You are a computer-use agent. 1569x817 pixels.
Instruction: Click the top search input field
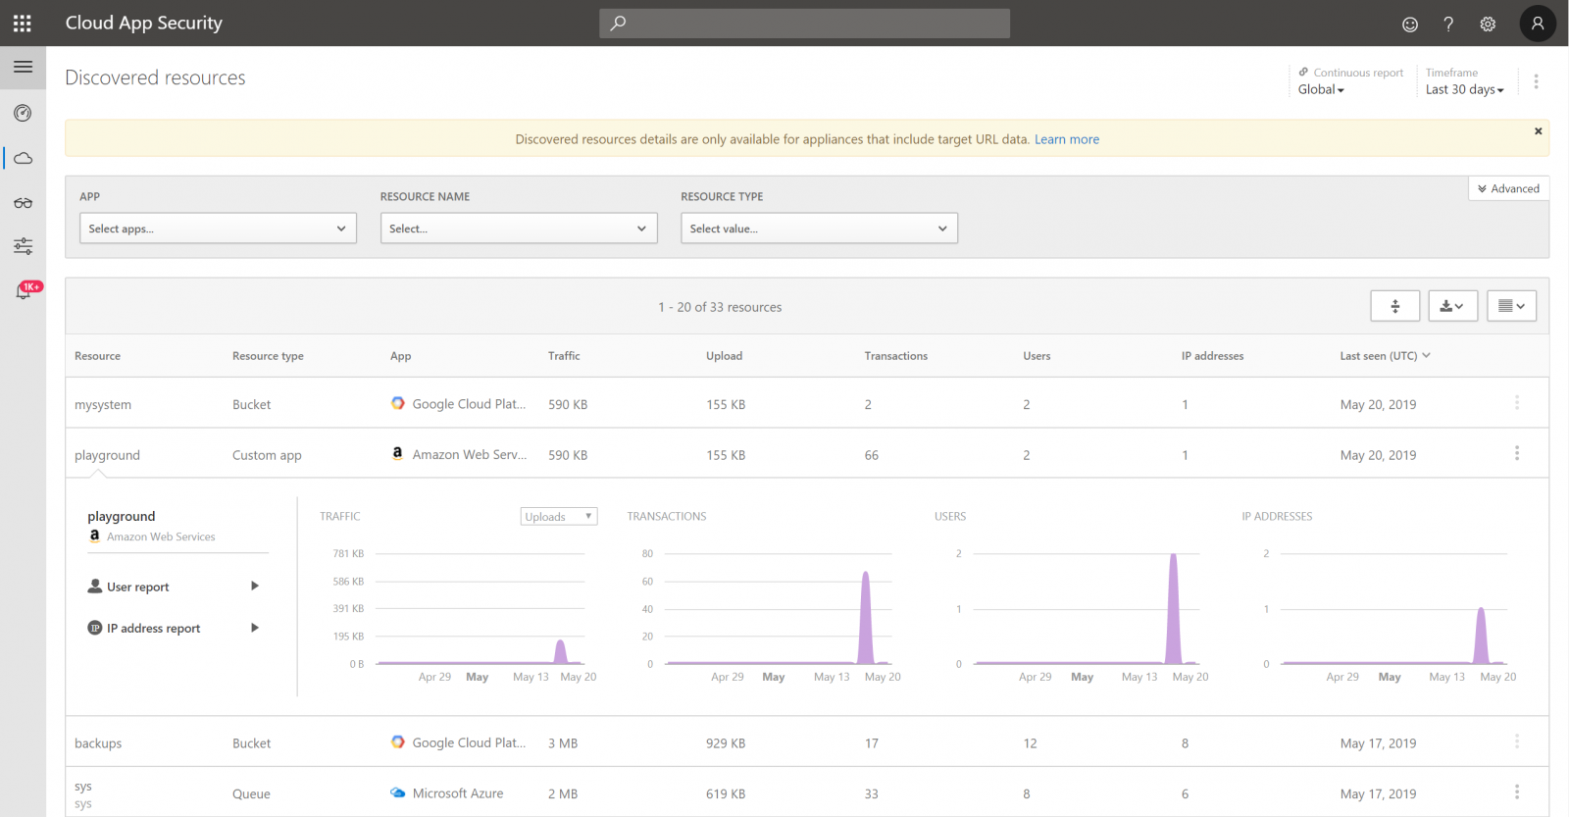coord(804,24)
